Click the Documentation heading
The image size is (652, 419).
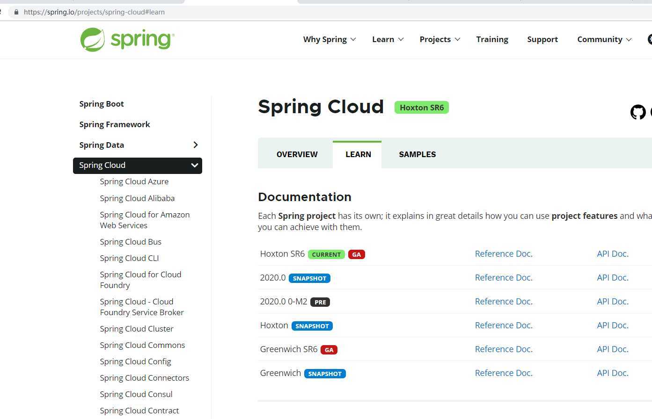[305, 197]
